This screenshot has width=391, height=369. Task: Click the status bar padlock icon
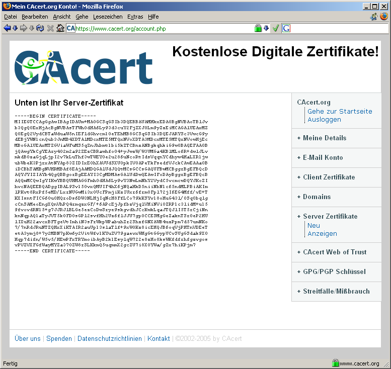(335, 363)
